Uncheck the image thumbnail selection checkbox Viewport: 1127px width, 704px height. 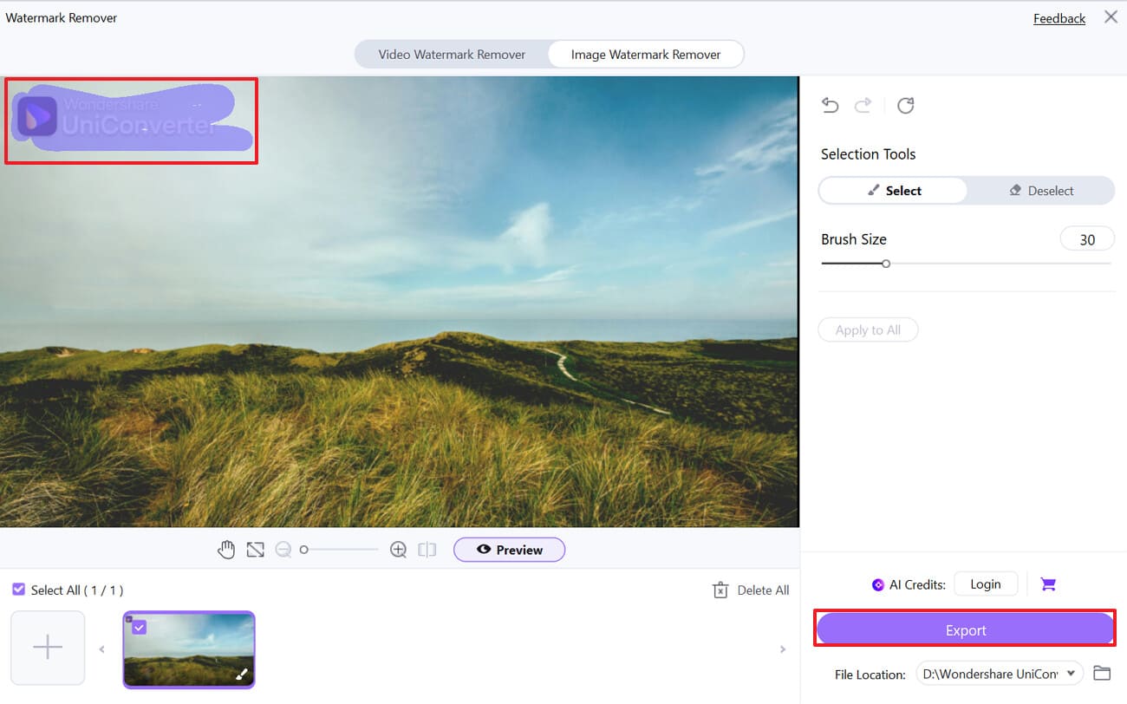140,627
